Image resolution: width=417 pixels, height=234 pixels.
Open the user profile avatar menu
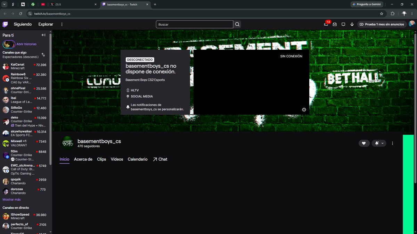tap(412, 24)
